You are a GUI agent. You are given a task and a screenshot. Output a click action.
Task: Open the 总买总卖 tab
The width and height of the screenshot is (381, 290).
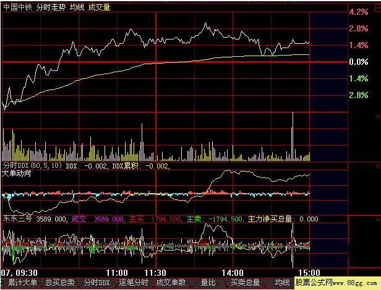tap(59, 283)
